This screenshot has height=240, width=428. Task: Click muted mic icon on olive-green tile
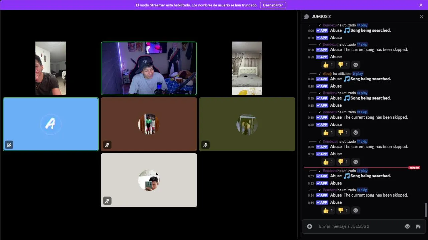click(x=205, y=145)
